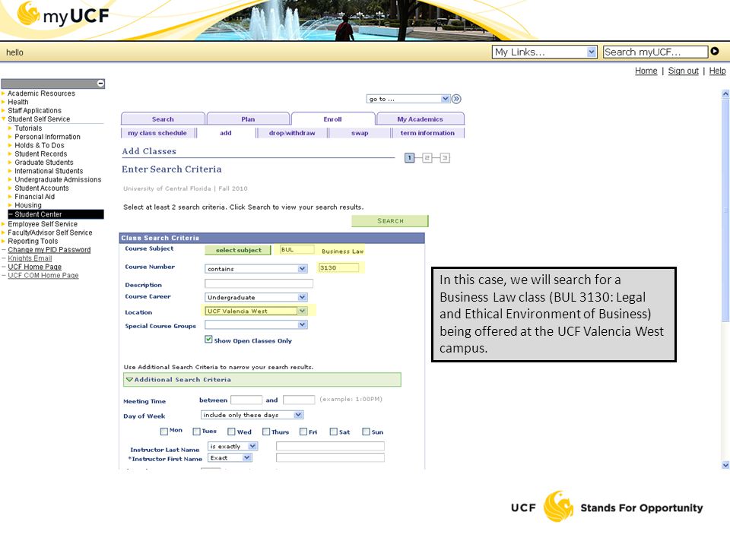The image size is (730, 547).
Task: Open Housing menu item
Action: 28,205
